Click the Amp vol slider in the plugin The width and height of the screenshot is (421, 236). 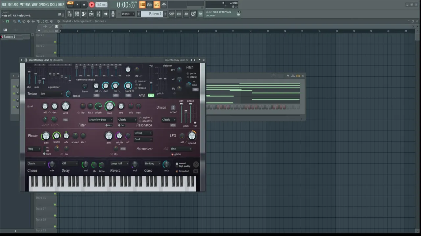(x=151, y=80)
